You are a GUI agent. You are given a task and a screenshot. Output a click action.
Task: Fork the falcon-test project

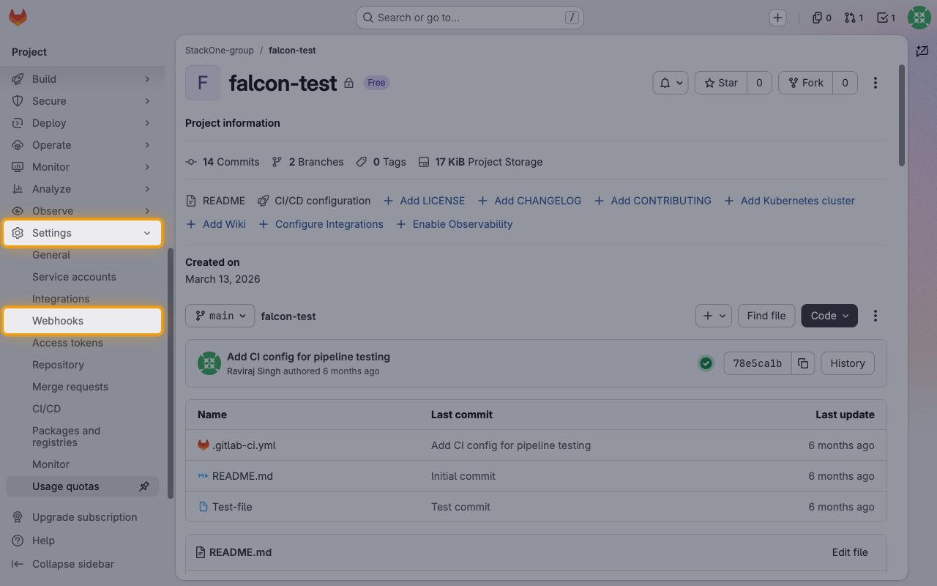(805, 83)
